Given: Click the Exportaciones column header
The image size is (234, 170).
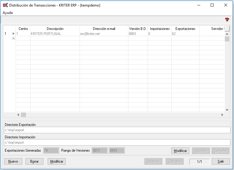Looking at the screenshot, I should coord(185,29).
